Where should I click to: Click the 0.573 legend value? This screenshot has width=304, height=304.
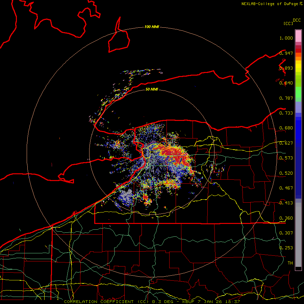[x=286, y=158]
